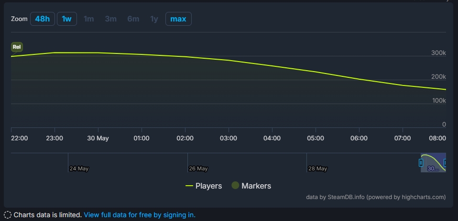The height and width of the screenshot is (221, 458).
Task: Toggle the Markers series in legend
Action: (251, 186)
